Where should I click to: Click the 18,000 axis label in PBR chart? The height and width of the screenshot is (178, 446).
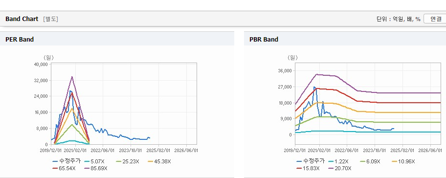285,103
